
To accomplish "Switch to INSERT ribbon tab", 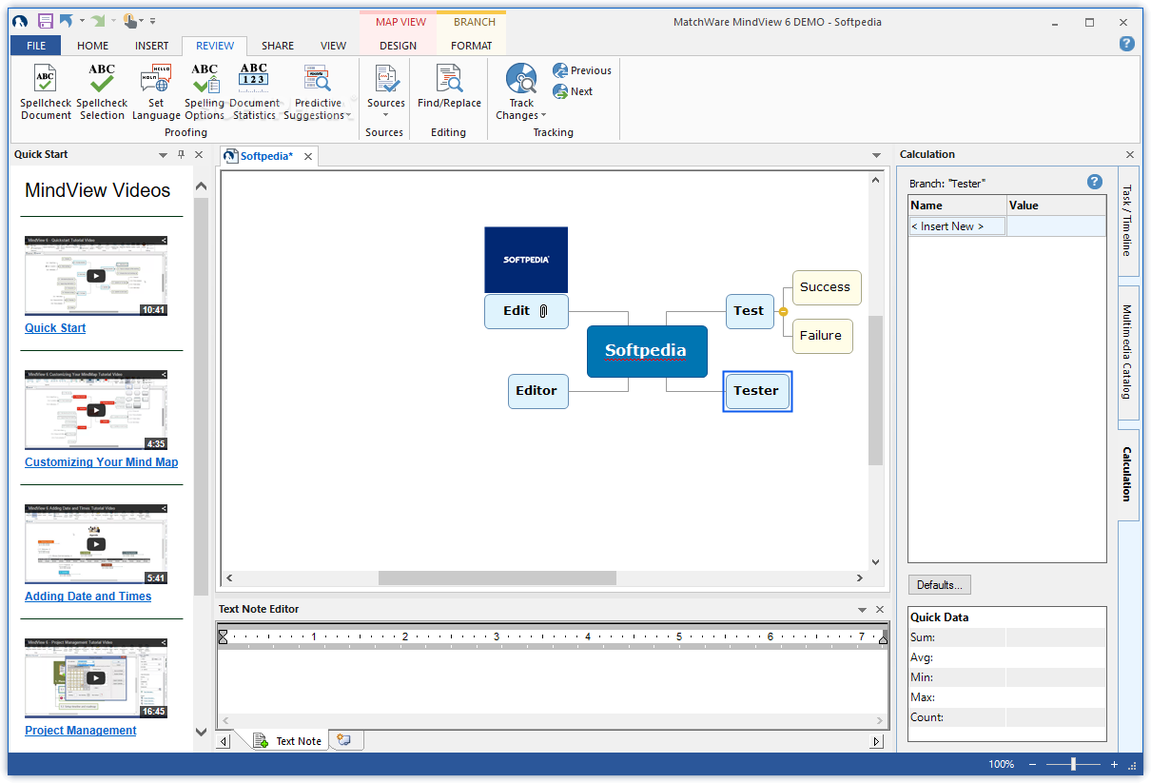I will [x=152, y=46].
